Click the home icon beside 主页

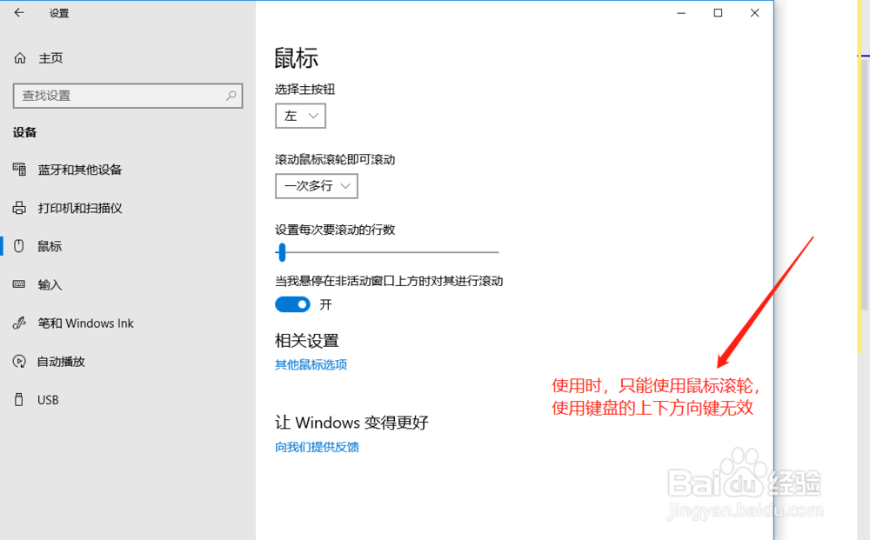20,58
